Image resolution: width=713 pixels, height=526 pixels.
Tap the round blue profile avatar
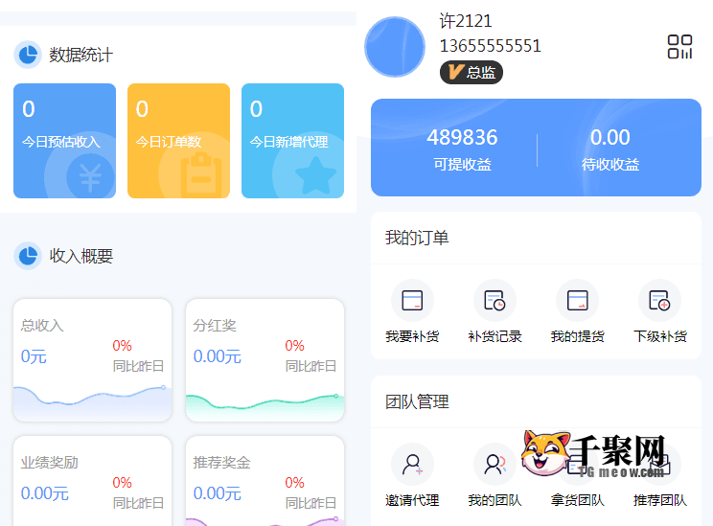point(395,47)
